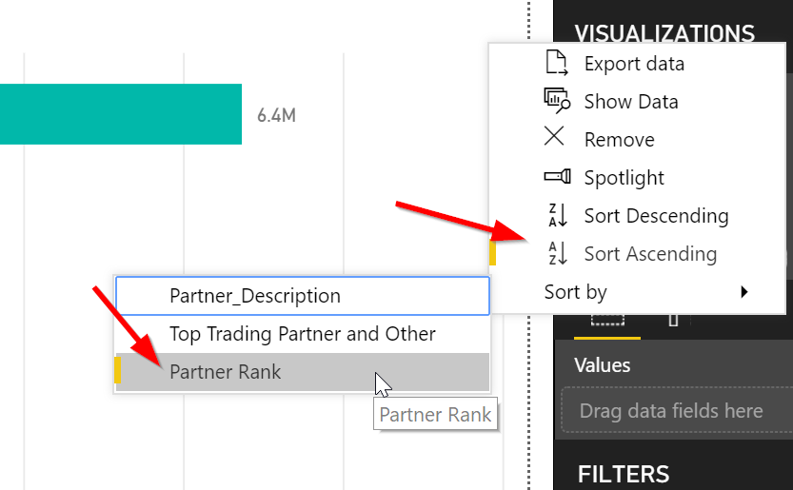Select Partner_Description sort field
793x490 pixels.
coord(254,296)
